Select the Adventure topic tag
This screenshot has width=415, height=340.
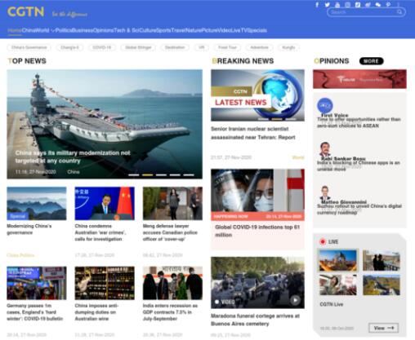click(259, 47)
